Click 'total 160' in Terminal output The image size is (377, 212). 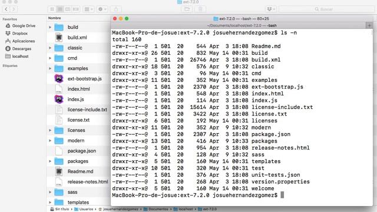point(127,39)
